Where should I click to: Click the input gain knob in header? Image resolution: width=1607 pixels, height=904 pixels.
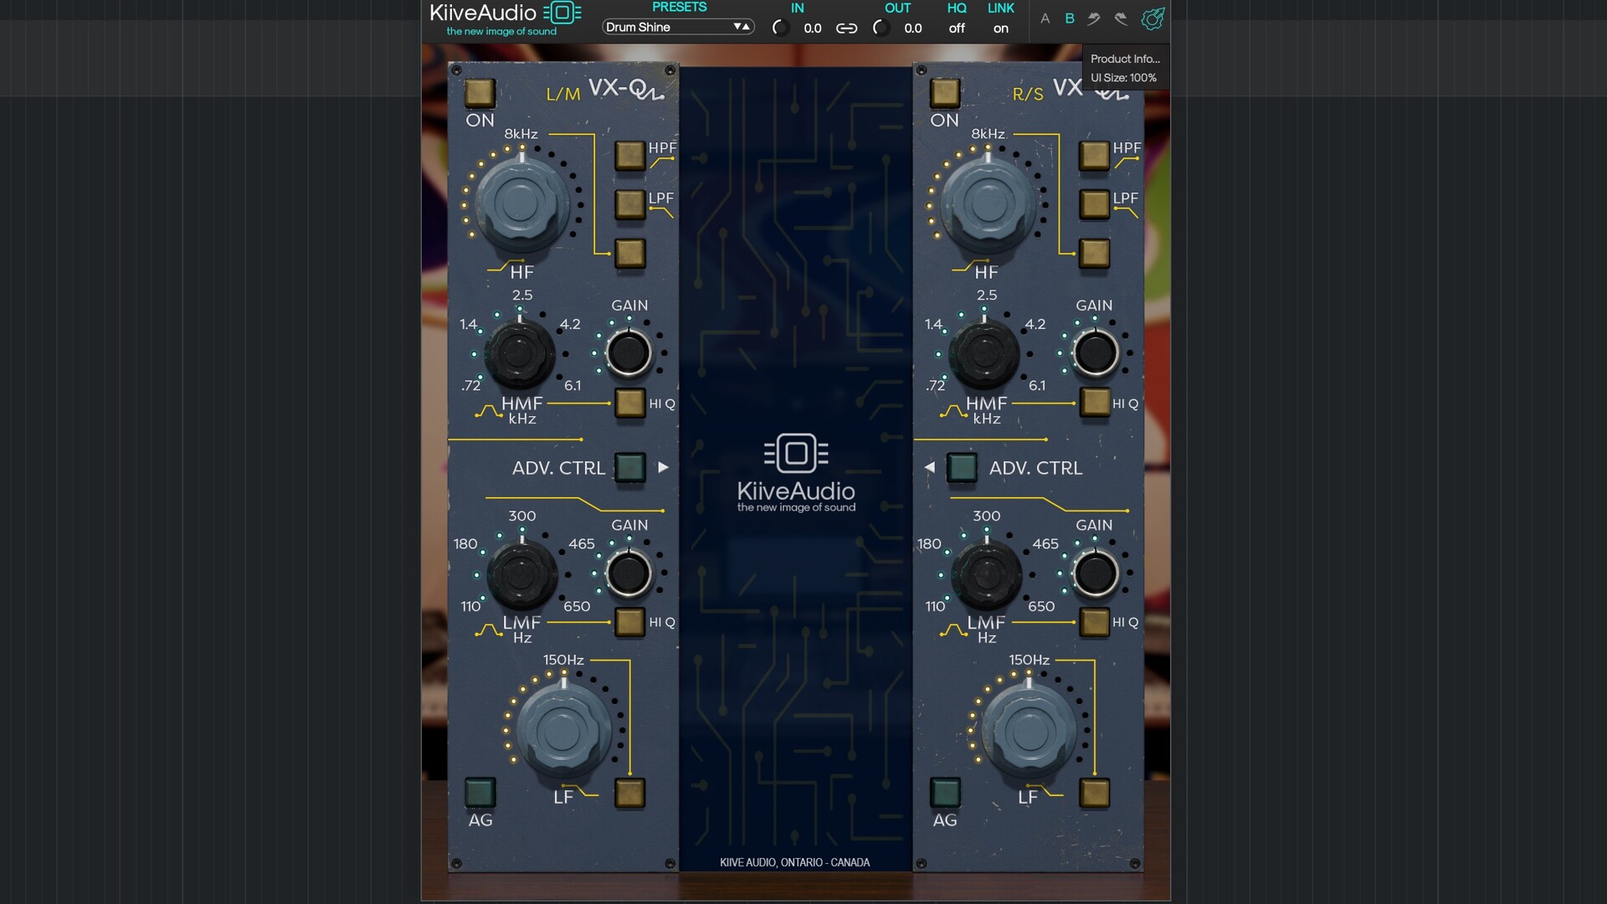(x=780, y=28)
